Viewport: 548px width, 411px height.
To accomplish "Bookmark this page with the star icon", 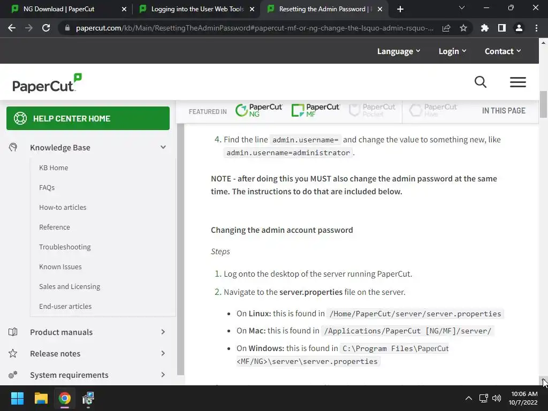I will (463, 28).
